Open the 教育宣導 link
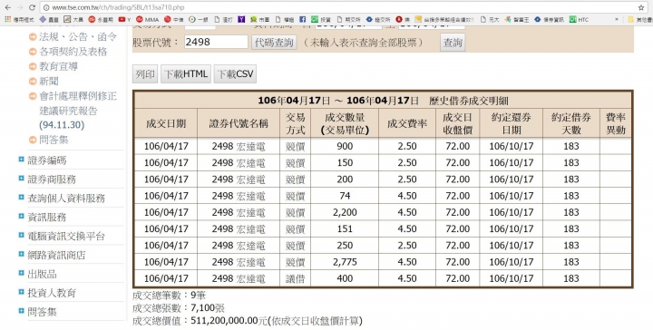 tap(58, 66)
